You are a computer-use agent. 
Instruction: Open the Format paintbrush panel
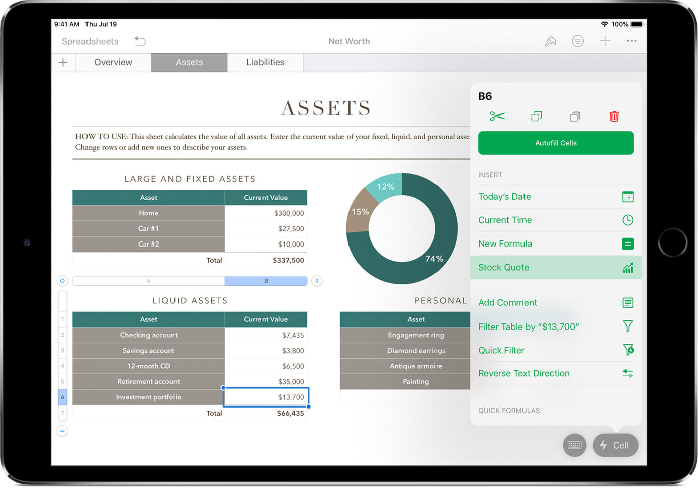click(550, 41)
